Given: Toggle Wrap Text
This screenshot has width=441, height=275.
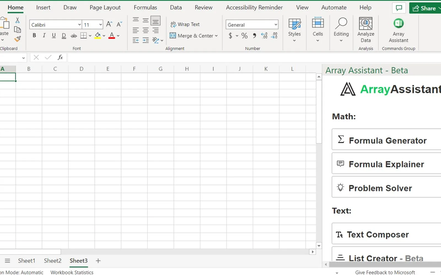Looking at the screenshot, I should click(185, 24).
